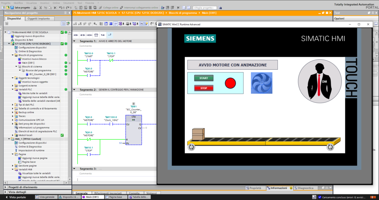Click the red motor indicator lamp on HMI
The height and width of the screenshot is (200, 379).
tap(230, 83)
